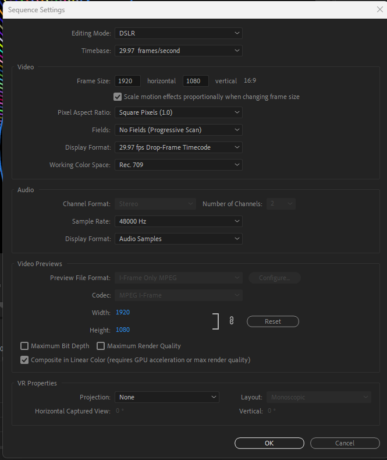Click the vertical frame size field 1080
The height and width of the screenshot is (460, 387).
pyautogui.click(x=196, y=81)
